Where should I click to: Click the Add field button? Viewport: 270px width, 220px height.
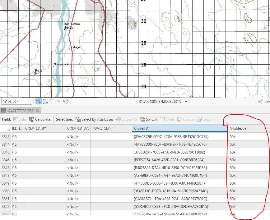coord(20,119)
